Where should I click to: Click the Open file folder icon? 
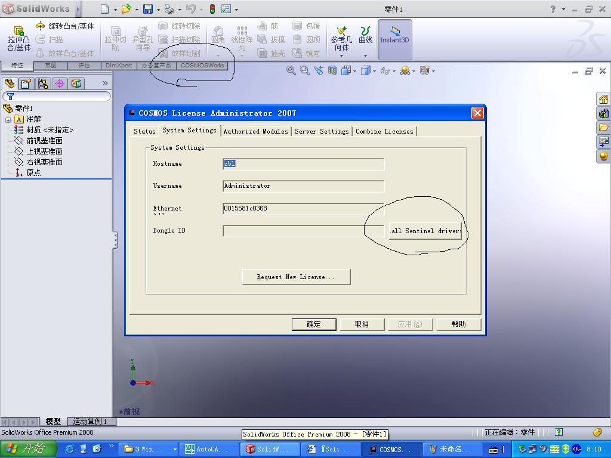click(126, 8)
